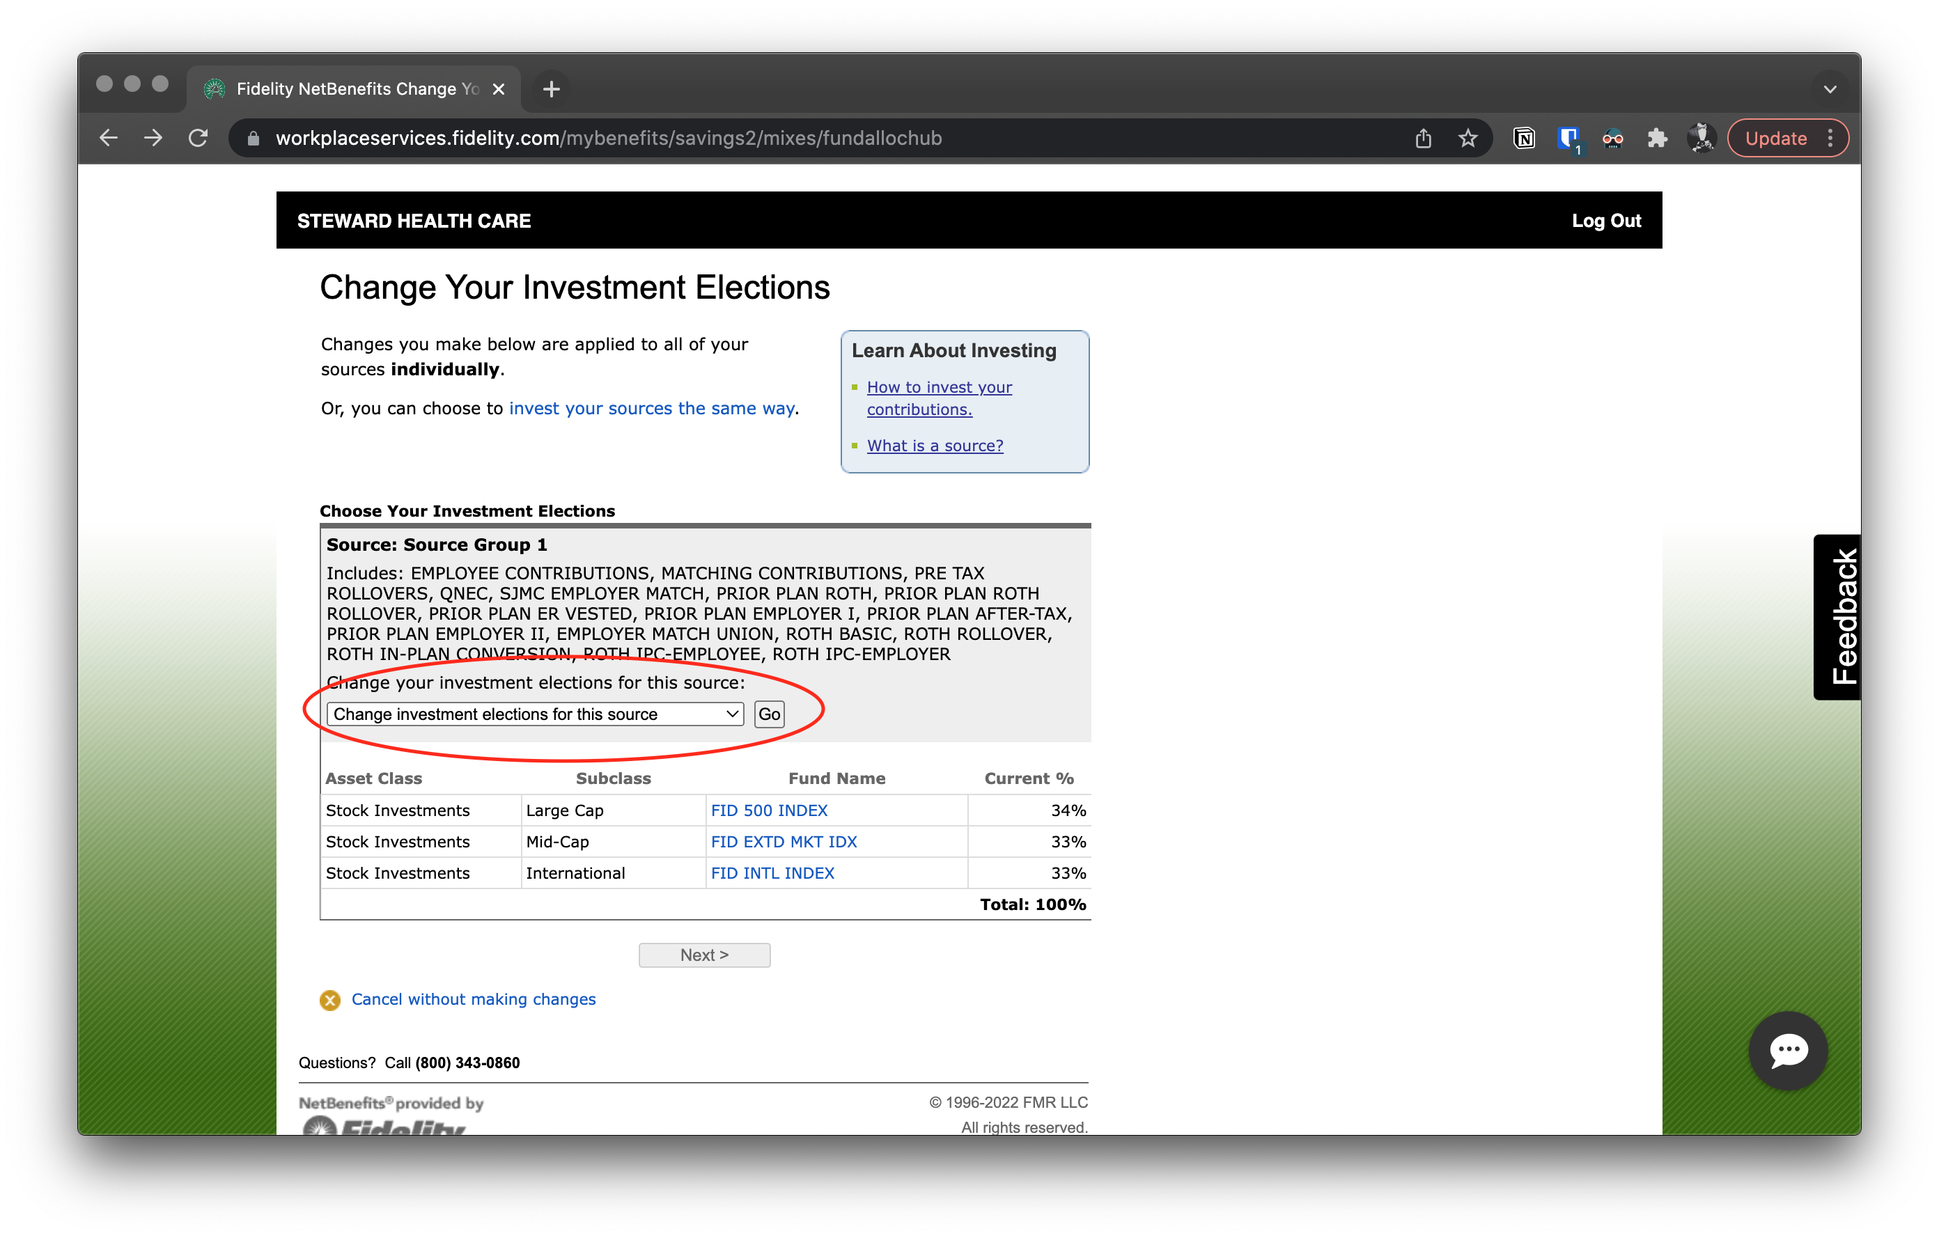Click the Go button

(x=769, y=714)
